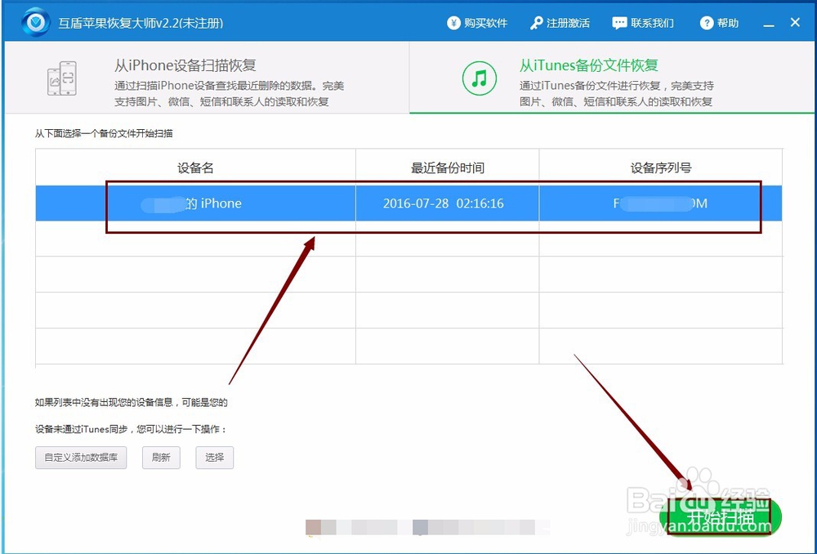817x554 pixels.
Task: Click the green iTunes music note icon
Action: (x=479, y=78)
